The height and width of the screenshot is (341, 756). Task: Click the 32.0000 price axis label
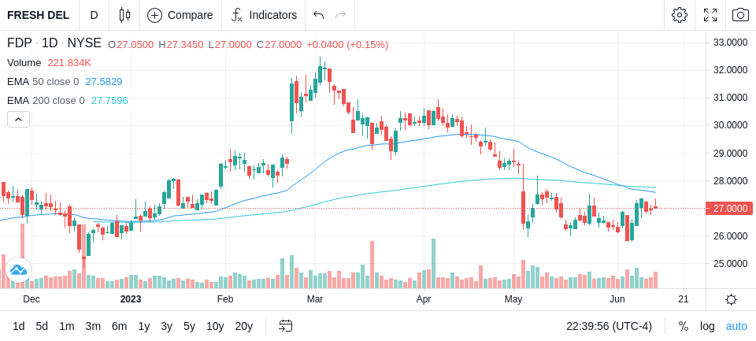click(x=731, y=70)
